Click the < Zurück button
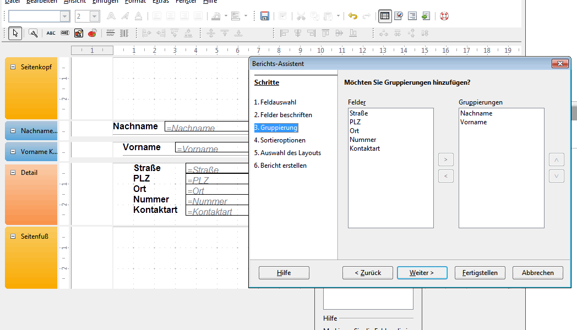Viewport: 577px width, 330px height. click(368, 273)
